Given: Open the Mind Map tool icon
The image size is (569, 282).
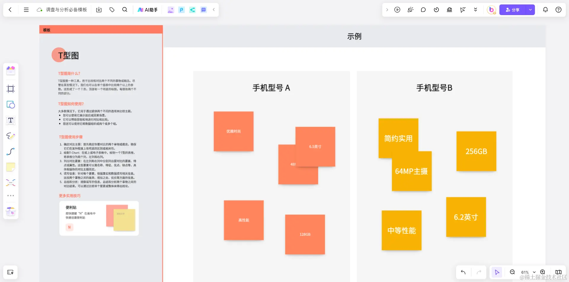Looking at the screenshot, I should tap(10, 183).
